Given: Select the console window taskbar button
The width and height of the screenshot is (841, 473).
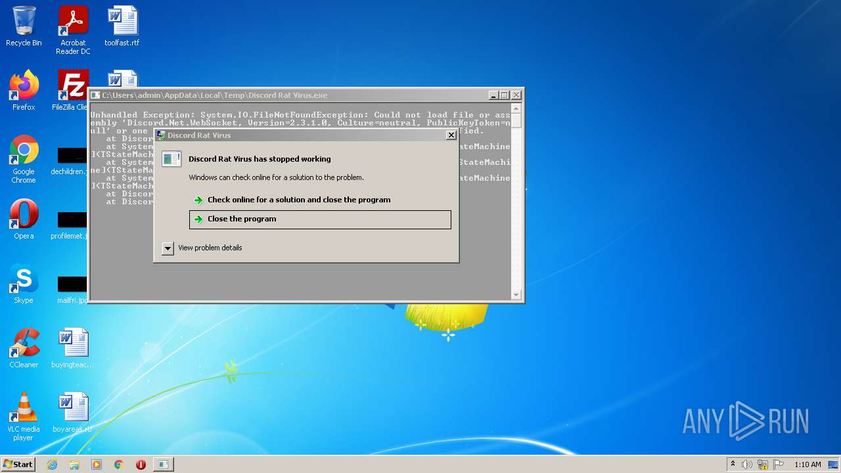Looking at the screenshot, I should click(x=163, y=464).
